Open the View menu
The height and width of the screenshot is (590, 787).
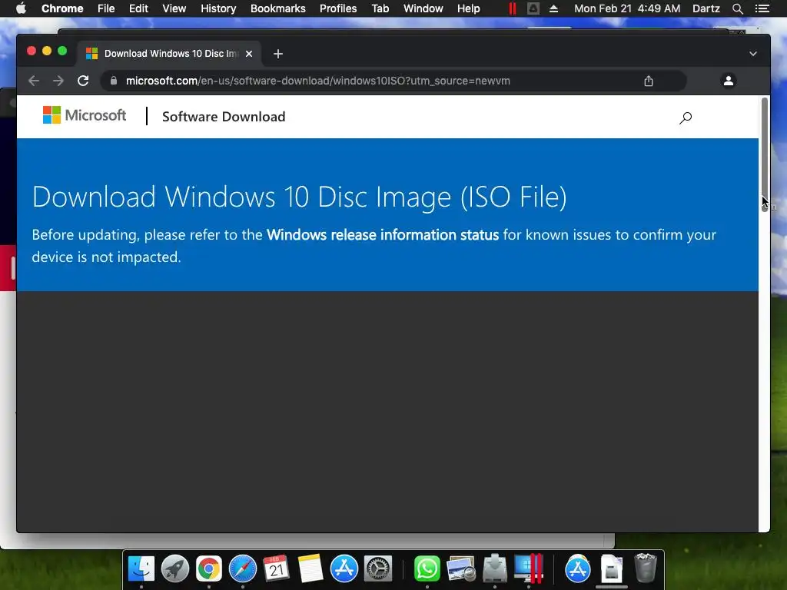(174, 8)
